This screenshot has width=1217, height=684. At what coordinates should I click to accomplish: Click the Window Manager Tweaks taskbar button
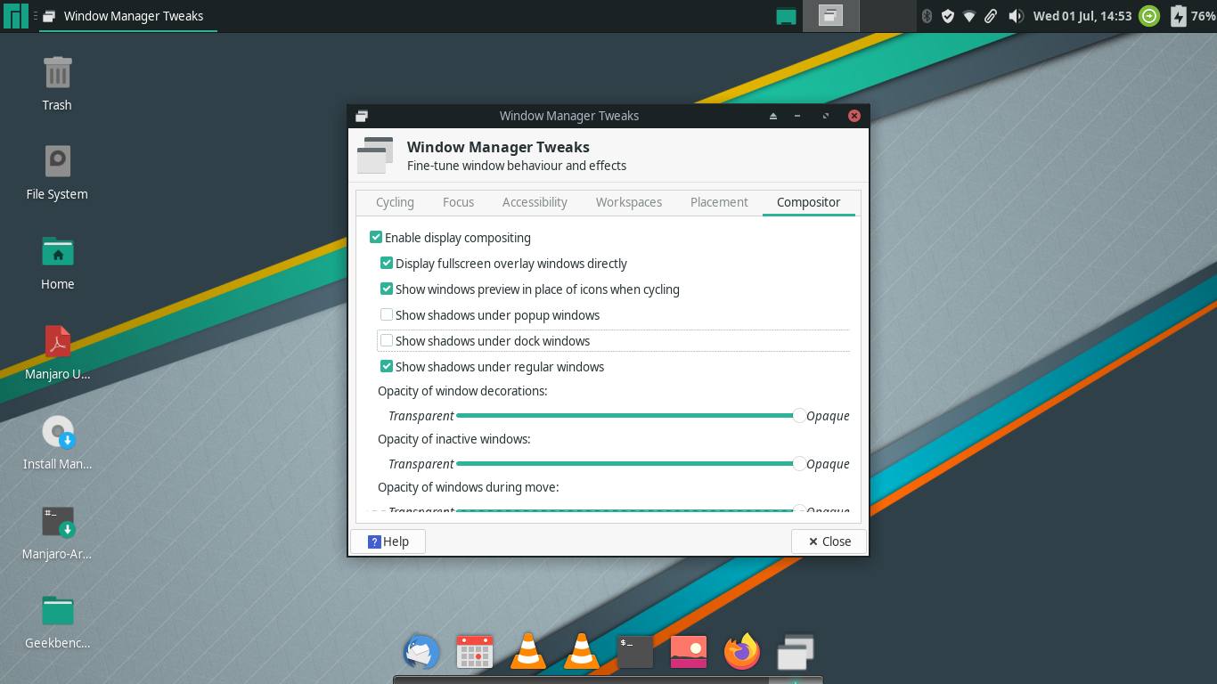point(127,16)
